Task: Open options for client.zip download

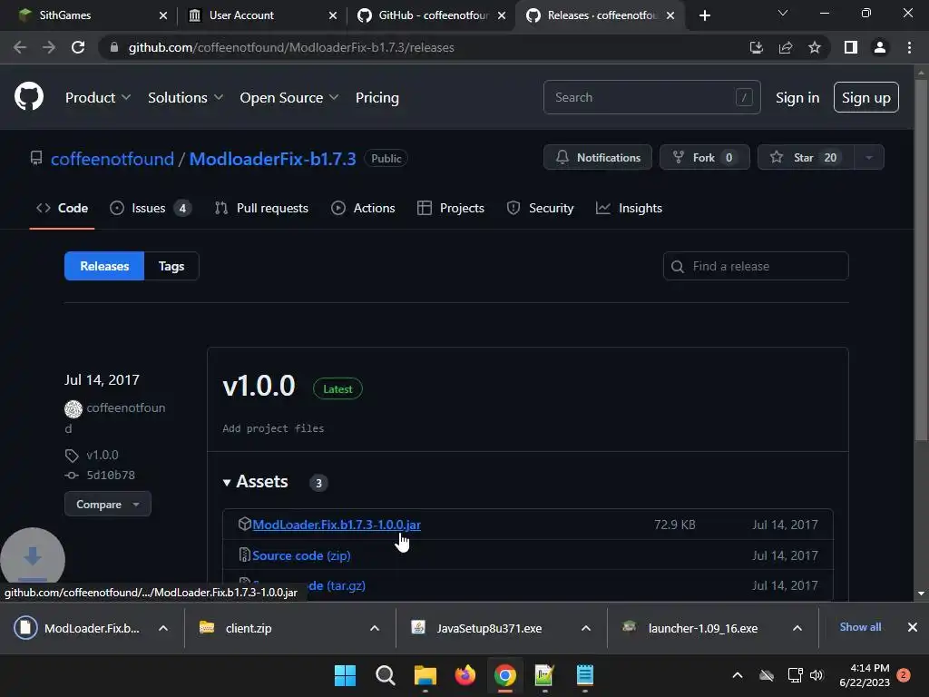Action: pyautogui.click(x=375, y=628)
